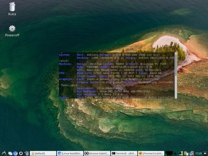Switch to the Linux kezdőkn... browser window

click(x=70, y=153)
